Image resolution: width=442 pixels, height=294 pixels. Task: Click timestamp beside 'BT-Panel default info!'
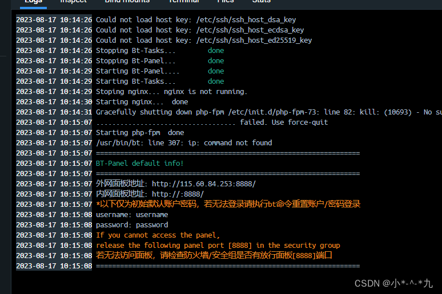coord(54,164)
